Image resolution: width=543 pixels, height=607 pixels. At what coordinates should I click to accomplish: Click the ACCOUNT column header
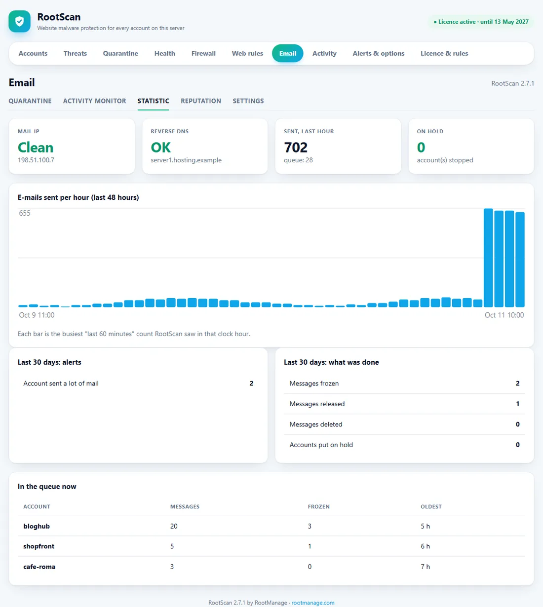tap(37, 507)
